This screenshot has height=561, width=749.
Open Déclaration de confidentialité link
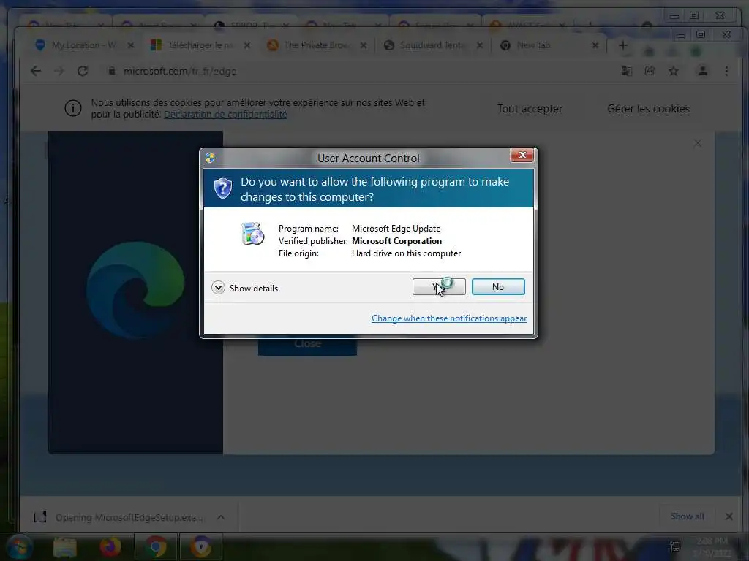click(225, 115)
